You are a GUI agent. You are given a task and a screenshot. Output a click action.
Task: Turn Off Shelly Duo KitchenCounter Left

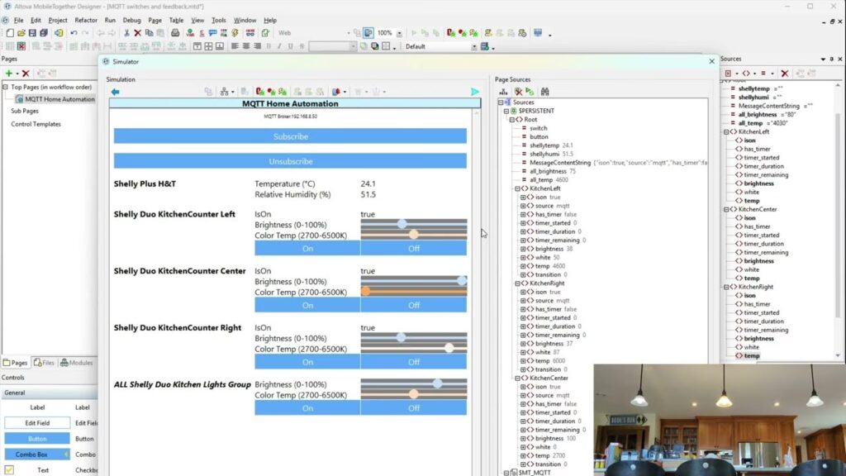click(413, 248)
